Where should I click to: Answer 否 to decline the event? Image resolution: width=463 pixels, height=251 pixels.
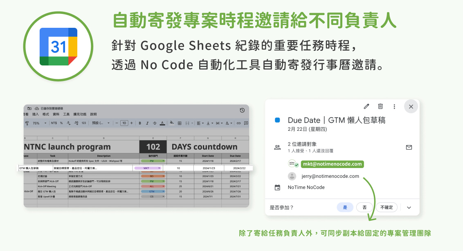click(x=365, y=207)
